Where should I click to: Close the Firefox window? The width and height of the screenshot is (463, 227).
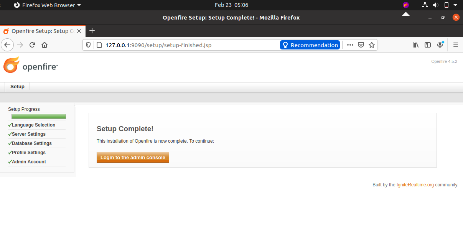click(x=456, y=17)
